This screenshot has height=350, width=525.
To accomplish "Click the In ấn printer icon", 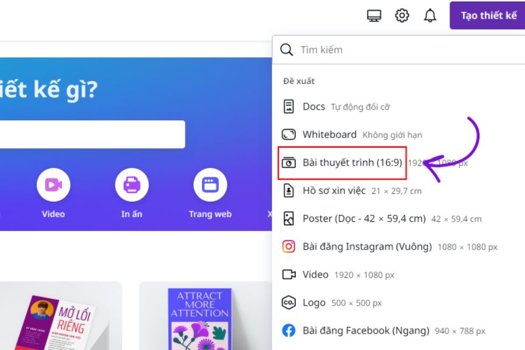I will (x=132, y=185).
